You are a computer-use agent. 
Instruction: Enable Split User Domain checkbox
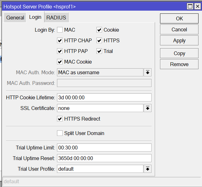[x=60, y=133]
